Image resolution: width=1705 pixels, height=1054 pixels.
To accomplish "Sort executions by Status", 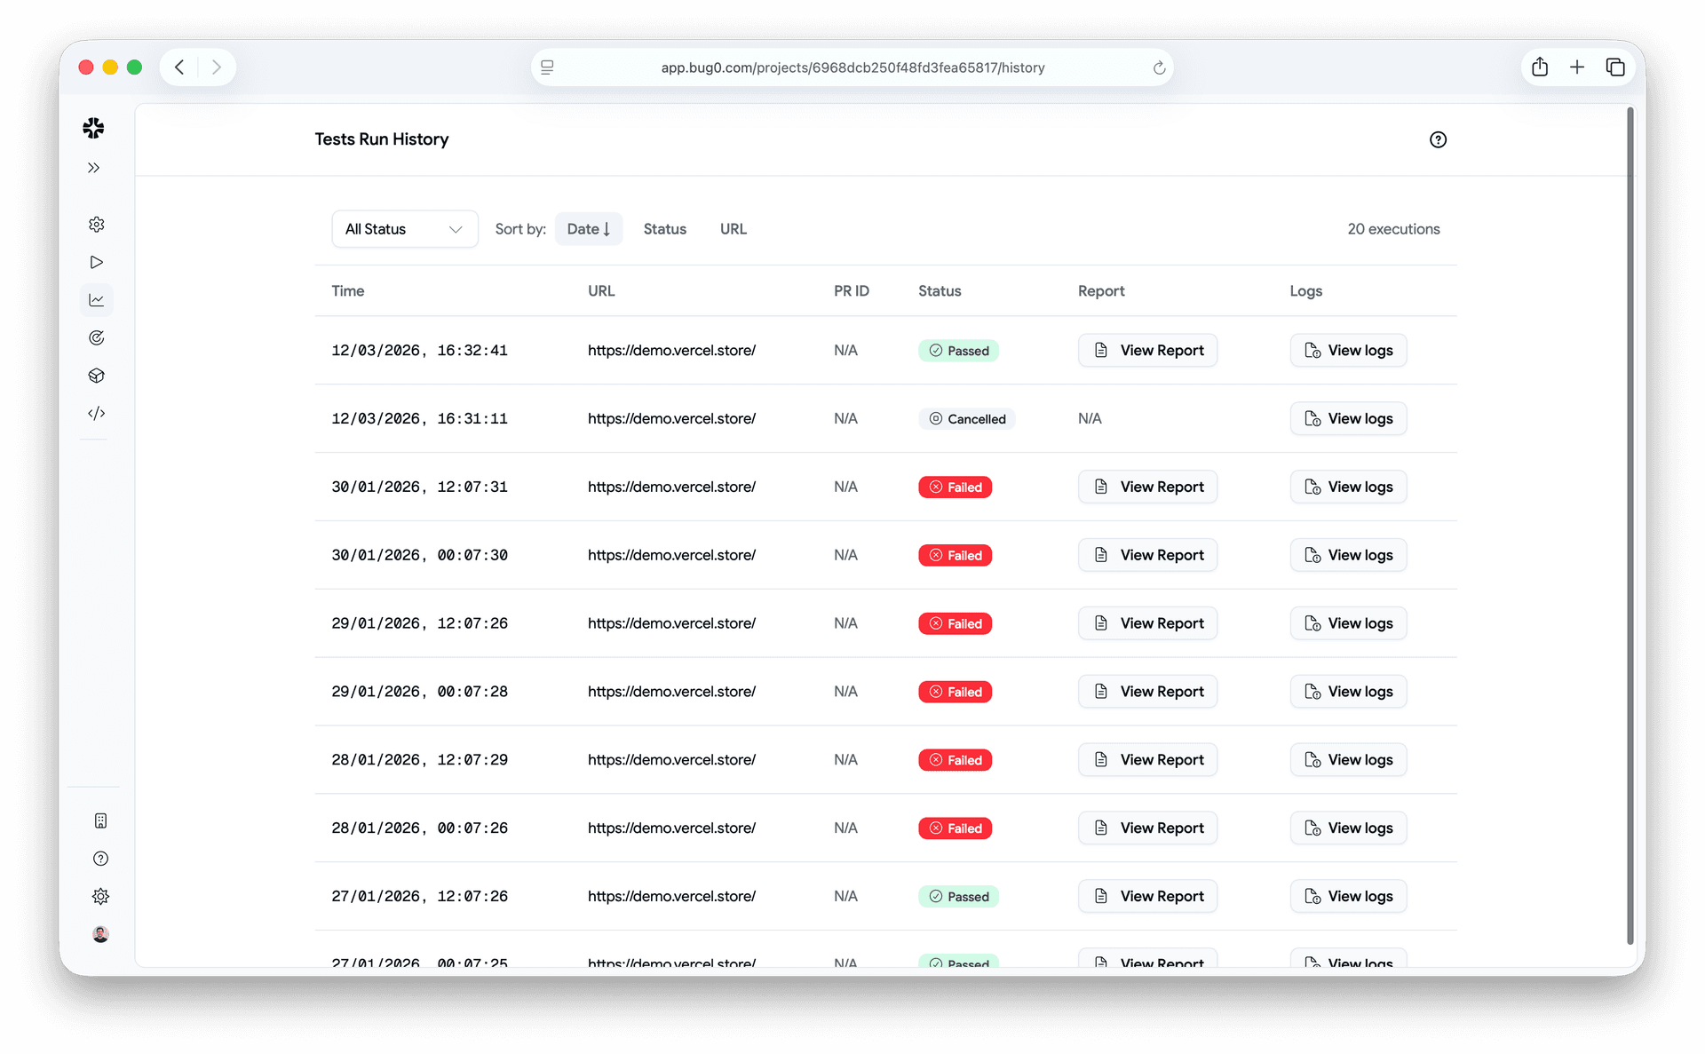I will tap(664, 228).
